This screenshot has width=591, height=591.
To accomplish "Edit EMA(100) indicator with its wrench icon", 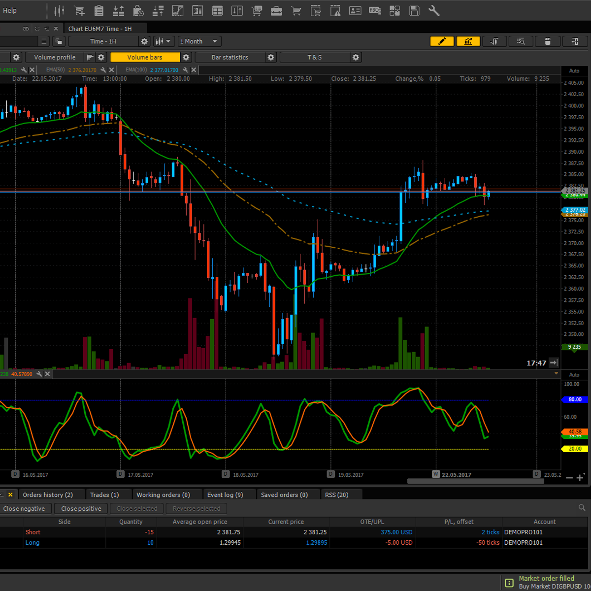I will click(186, 70).
